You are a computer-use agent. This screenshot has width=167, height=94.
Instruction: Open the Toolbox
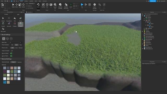point(43,5)
